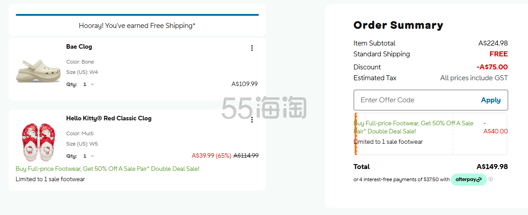Click the Hooray Free Shipping message
This screenshot has height=215, width=528.
pyautogui.click(x=137, y=26)
